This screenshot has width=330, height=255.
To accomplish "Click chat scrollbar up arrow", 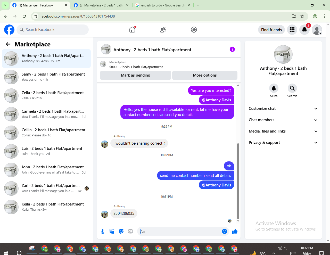I will pos(238,85).
